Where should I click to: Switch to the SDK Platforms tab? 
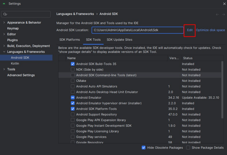(70, 40)
